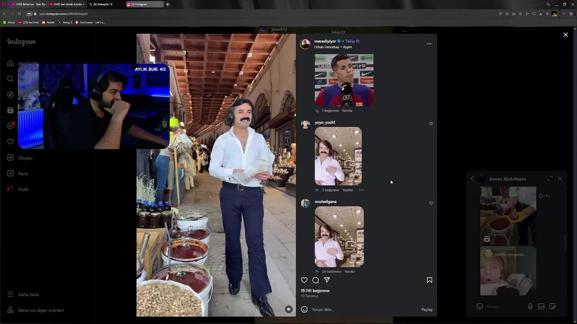Open the browser toolbar zoom icon

500,14
